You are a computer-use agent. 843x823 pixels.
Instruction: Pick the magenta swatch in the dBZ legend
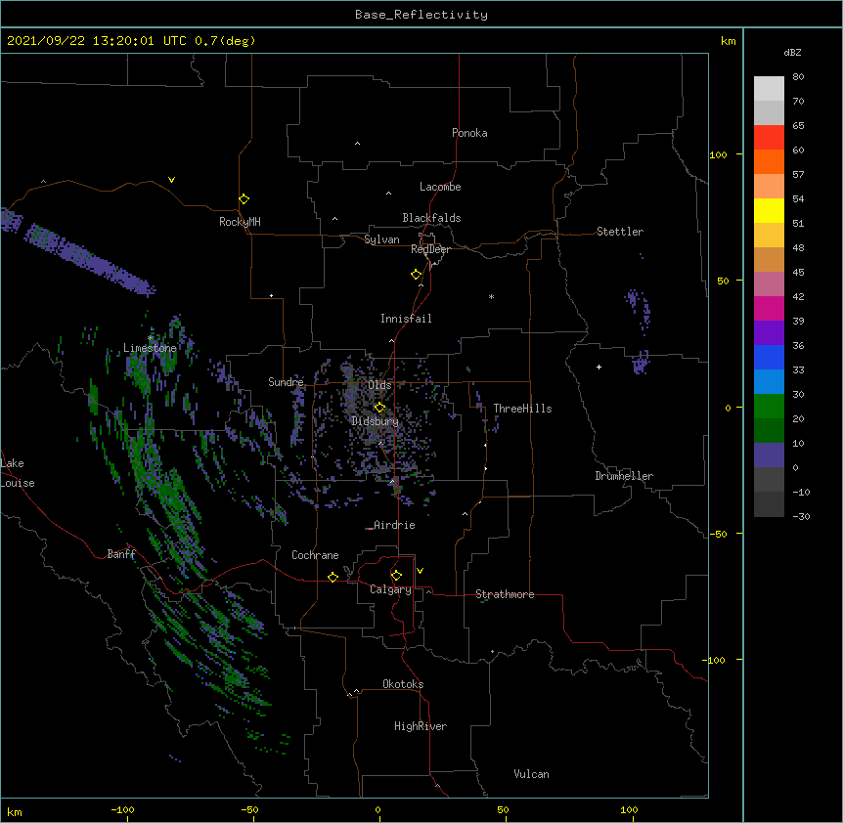(769, 309)
